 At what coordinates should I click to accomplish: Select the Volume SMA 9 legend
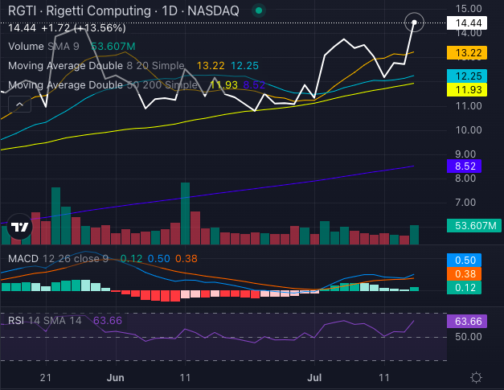[72, 47]
